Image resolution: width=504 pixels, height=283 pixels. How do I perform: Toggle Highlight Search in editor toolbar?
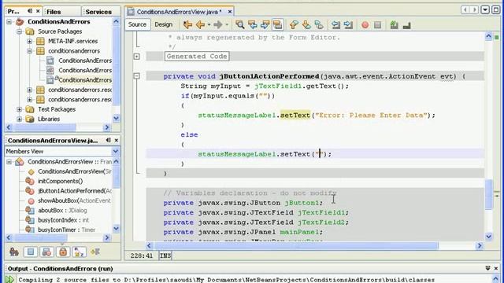tap(278, 24)
